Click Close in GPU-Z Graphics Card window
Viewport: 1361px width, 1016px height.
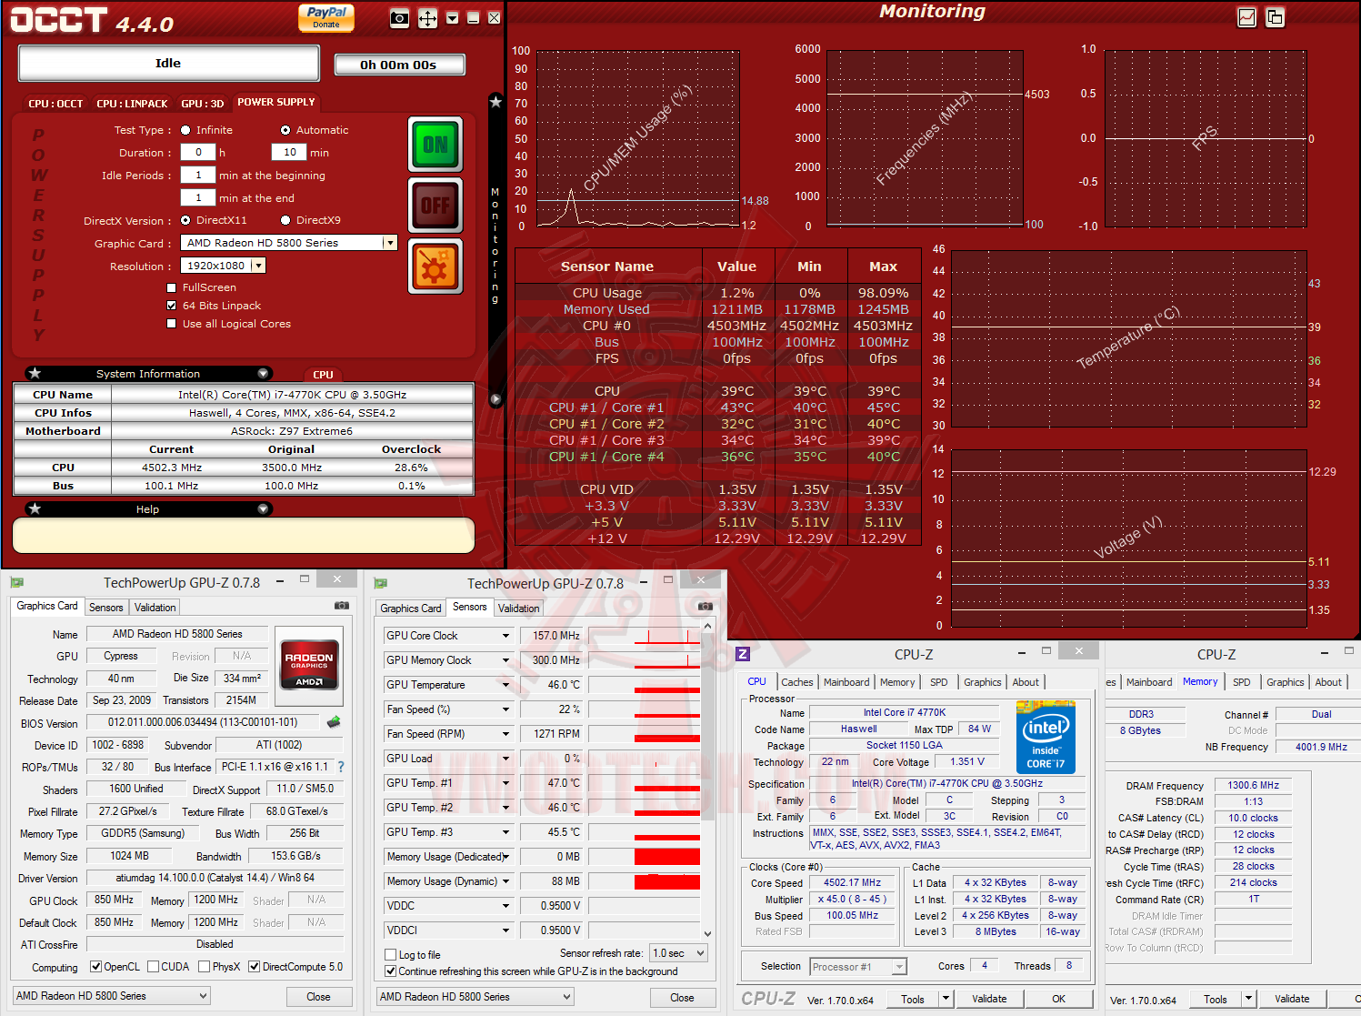(318, 997)
